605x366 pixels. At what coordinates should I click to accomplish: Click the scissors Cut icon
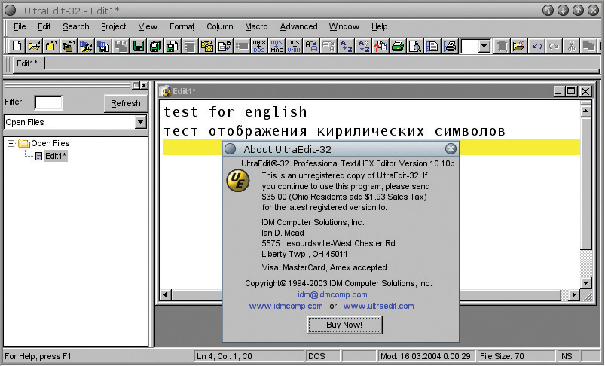pyautogui.click(x=571, y=47)
